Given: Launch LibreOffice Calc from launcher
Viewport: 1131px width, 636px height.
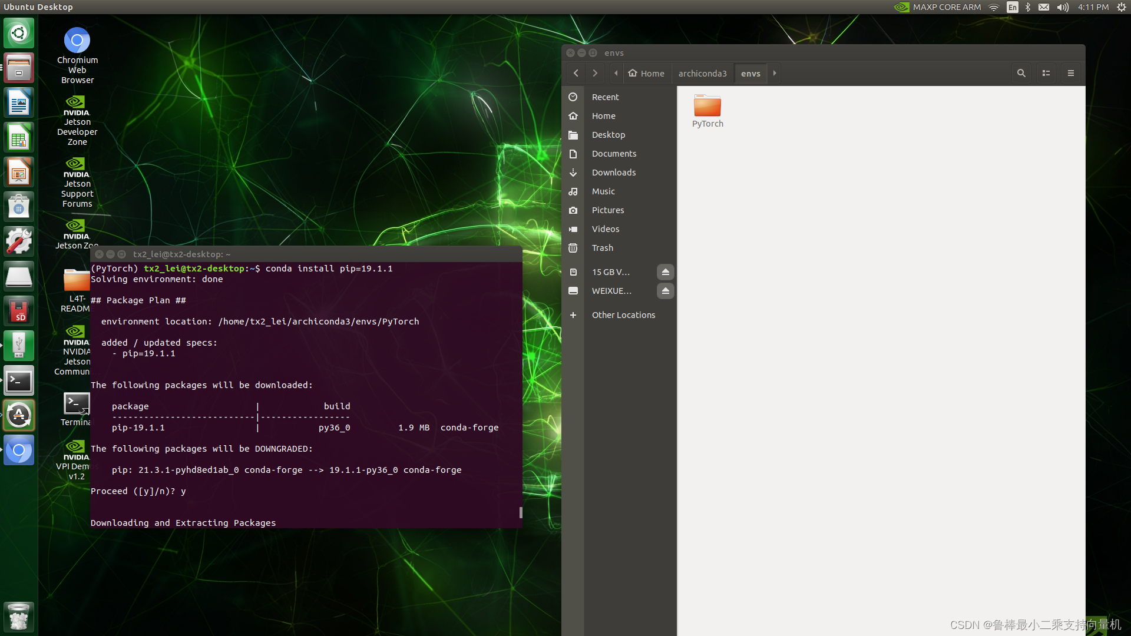Looking at the screenshot, I should coord(19,137).
